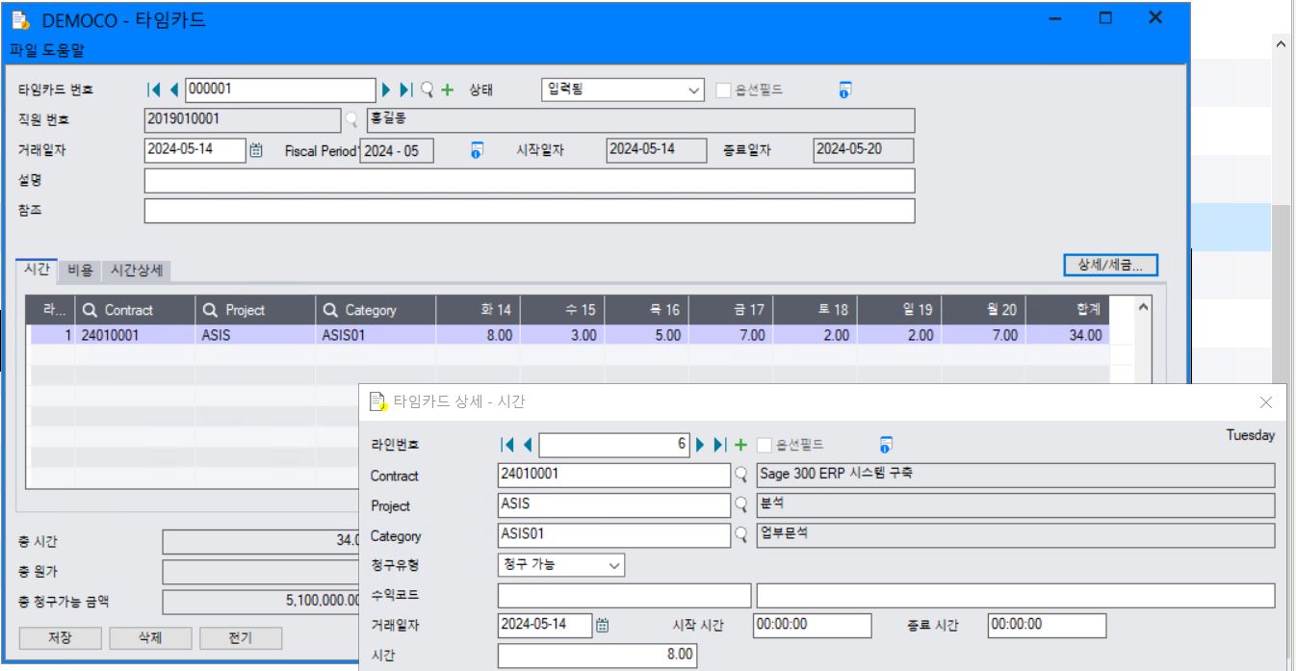Open Contract finder in detail window
Screen dimensions: 1296x671
[741, 475]
